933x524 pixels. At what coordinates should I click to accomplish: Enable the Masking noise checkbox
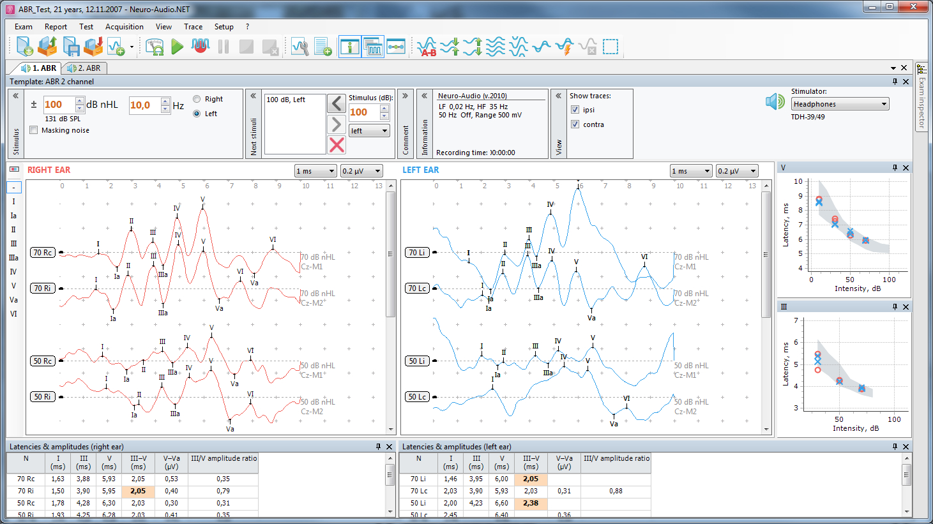point(33,130)
